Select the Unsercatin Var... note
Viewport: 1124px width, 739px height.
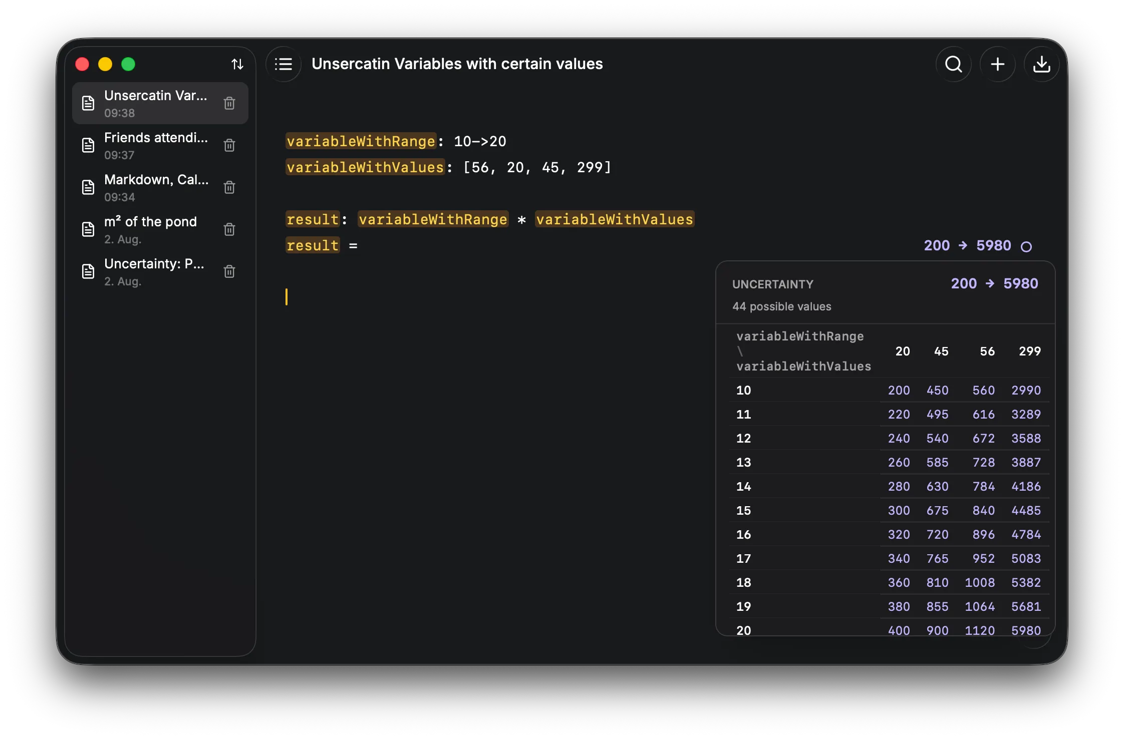(x=160, y=103)
